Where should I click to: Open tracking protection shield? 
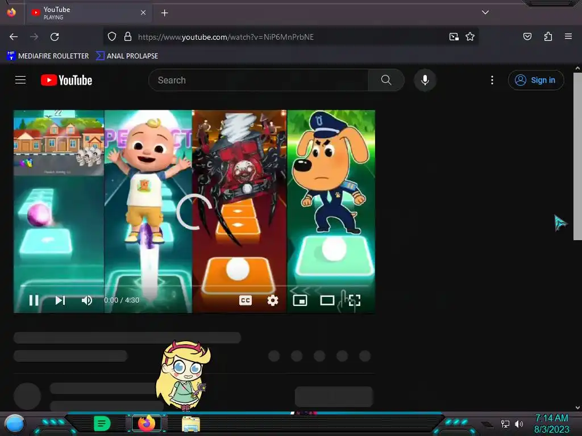tap(112, 37)
